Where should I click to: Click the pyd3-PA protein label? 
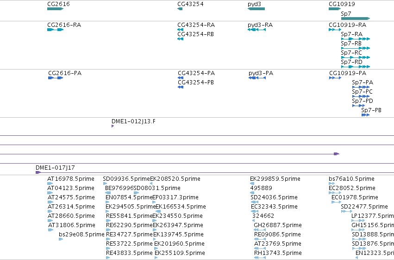pyautogui.click(x=261, y=73)
